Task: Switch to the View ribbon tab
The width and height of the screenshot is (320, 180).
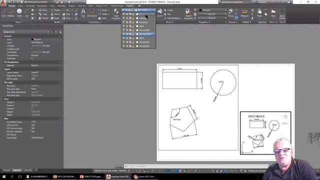Action: click(52, 6)
